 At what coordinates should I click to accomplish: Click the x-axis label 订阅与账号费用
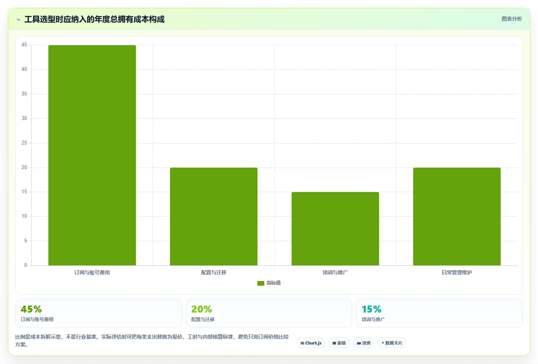(92, 272)
